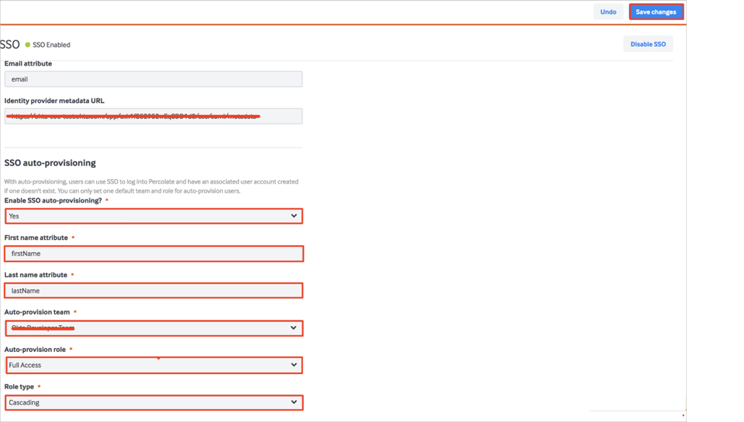Click the Identity provider metadata URL field
Image resolution: width=744 pixels, height=422 pixels.
click(153, 116)
